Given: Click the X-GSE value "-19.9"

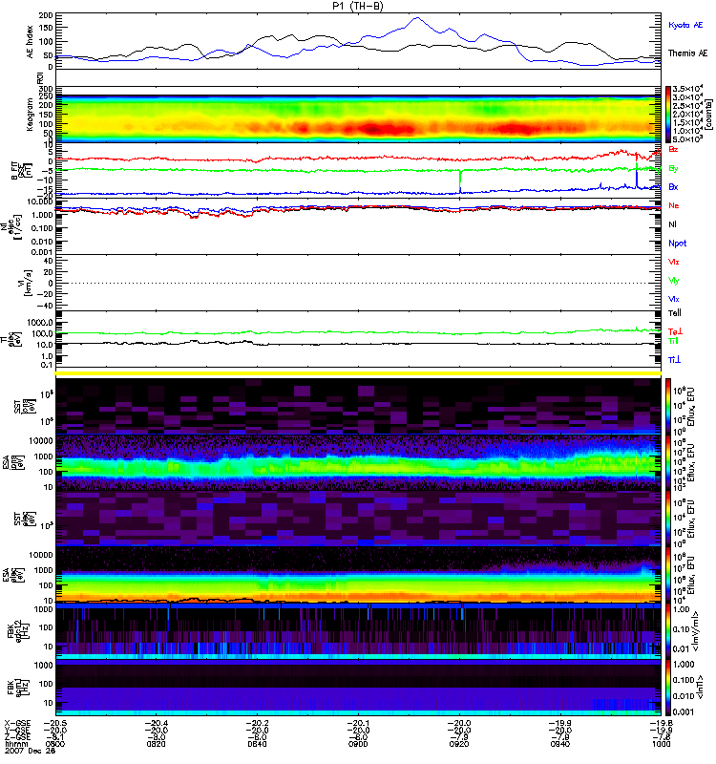Looking at the screenshot, I should pos(560,723).
